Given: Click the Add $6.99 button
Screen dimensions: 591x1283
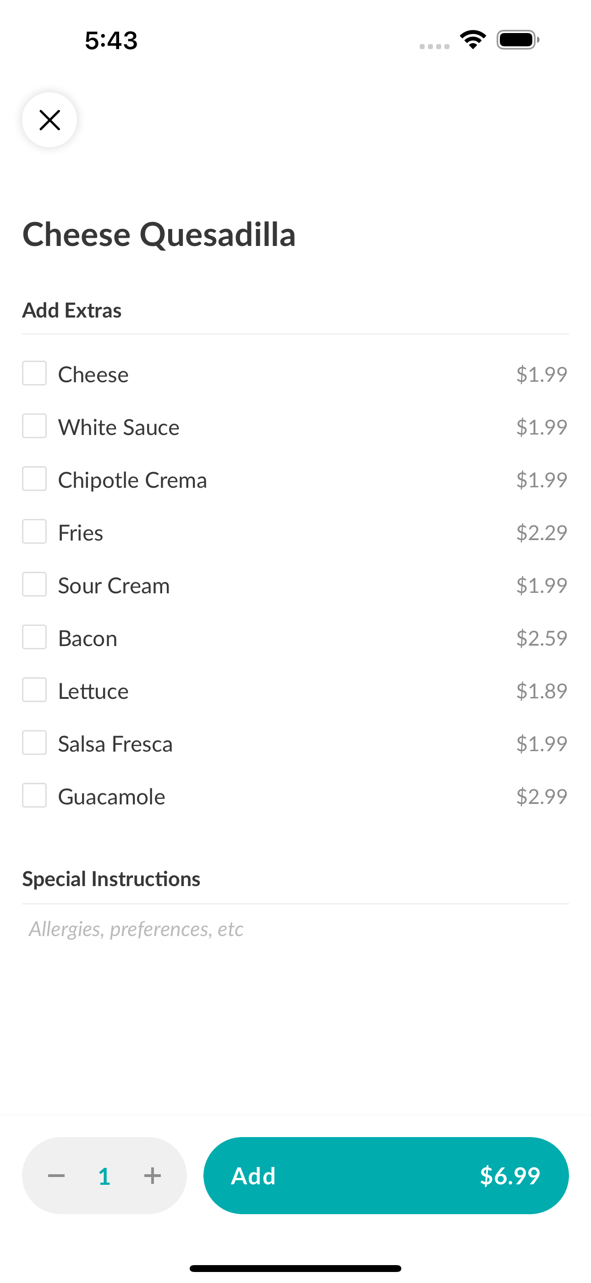Looking at the screenshot, I should tap(386, 1176).
